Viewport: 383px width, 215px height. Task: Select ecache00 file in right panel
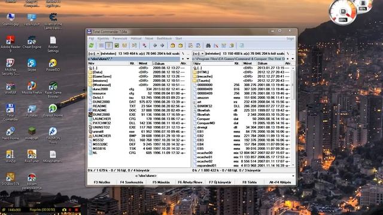pyautogui.click(x=242, y=153)
